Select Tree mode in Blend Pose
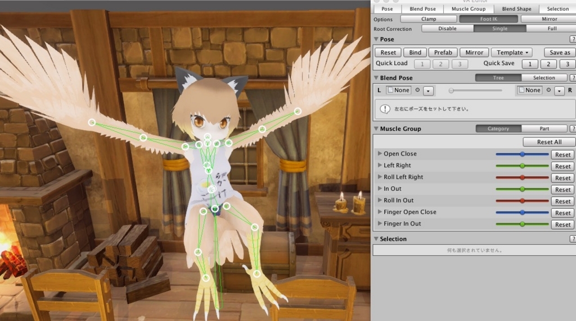The image size is (576, 321). pyautogui.click(x=498, y=77)
